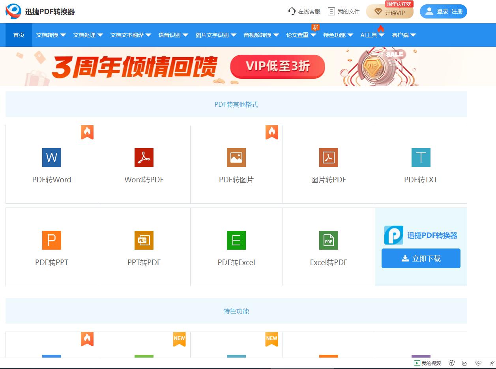Select the 图片转PDF icon

328,158
